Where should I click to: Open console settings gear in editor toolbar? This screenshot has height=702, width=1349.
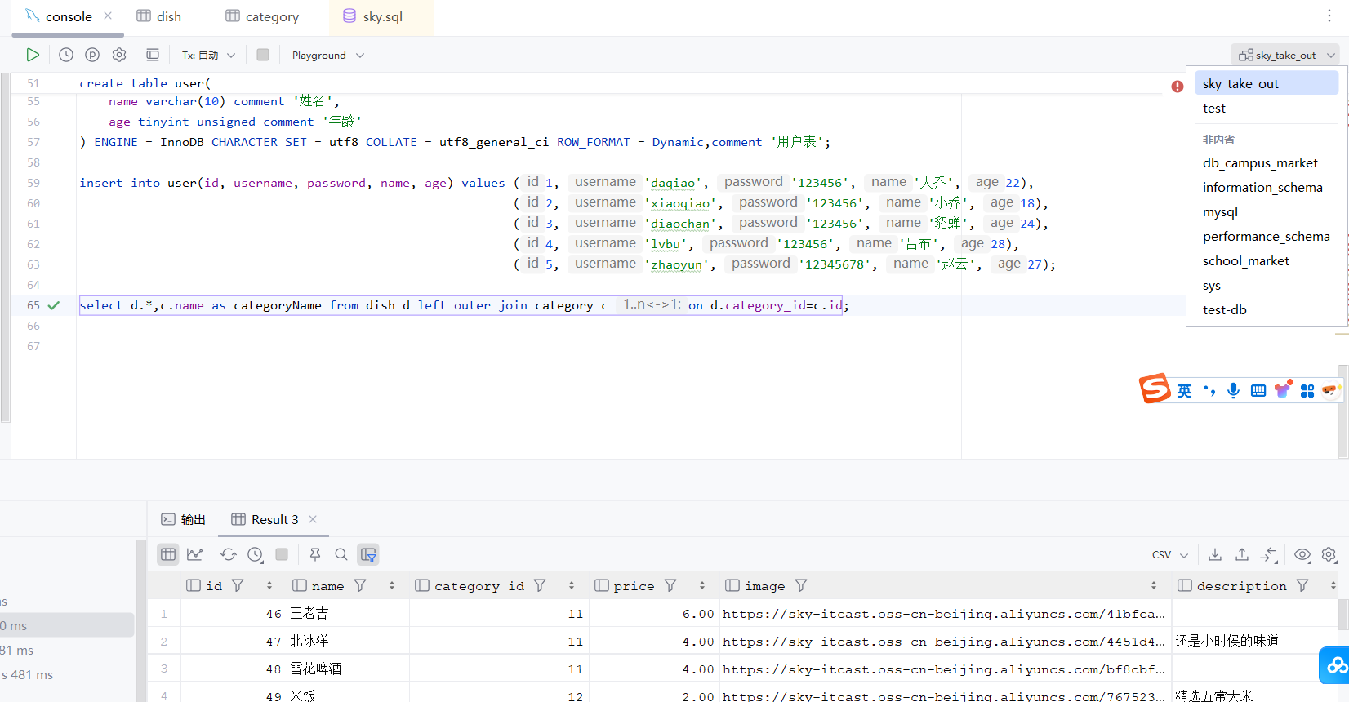point(119,55)
